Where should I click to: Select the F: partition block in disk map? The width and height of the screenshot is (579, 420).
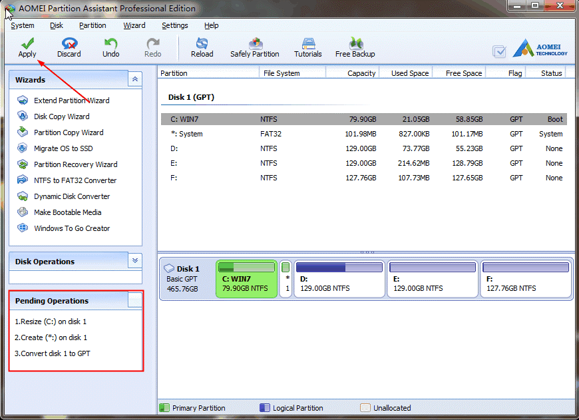pyautogui.click(x=526, y=279)
